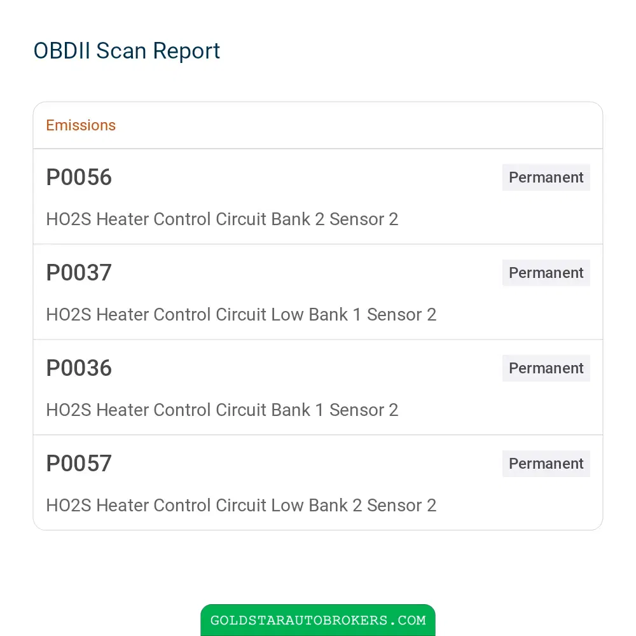Click the word Report in the title
This screenshot has width=636, height=636.
click(x=186, y=51)
